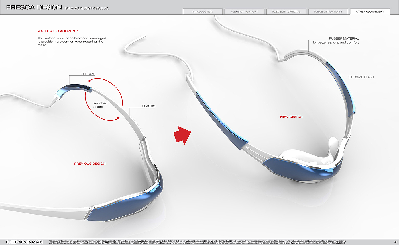The width and height of the screenshot is (399, 245).
Task: Click the PLASTIC callout label
Action: pos(149,106)
